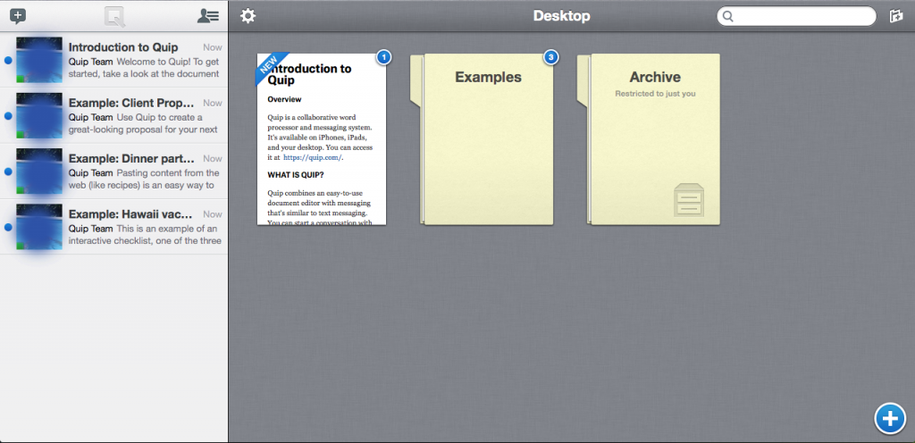
Task: Select the Example: Dinner part… inbox thread
Action: pos(113,171)
